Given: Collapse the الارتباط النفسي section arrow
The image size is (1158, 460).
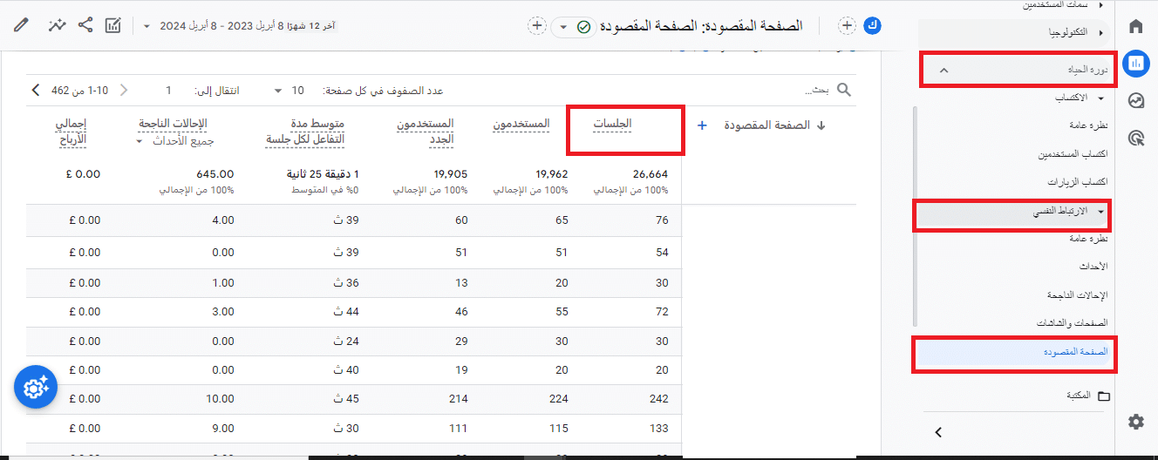Looking at the screenshot, I should 1100,212.
